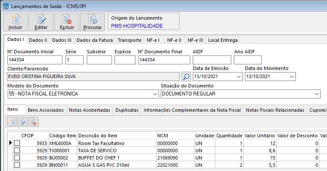This screenshot has height=171, width=327.
Task: Click the Série input field
Action: [x=74, y=60]
